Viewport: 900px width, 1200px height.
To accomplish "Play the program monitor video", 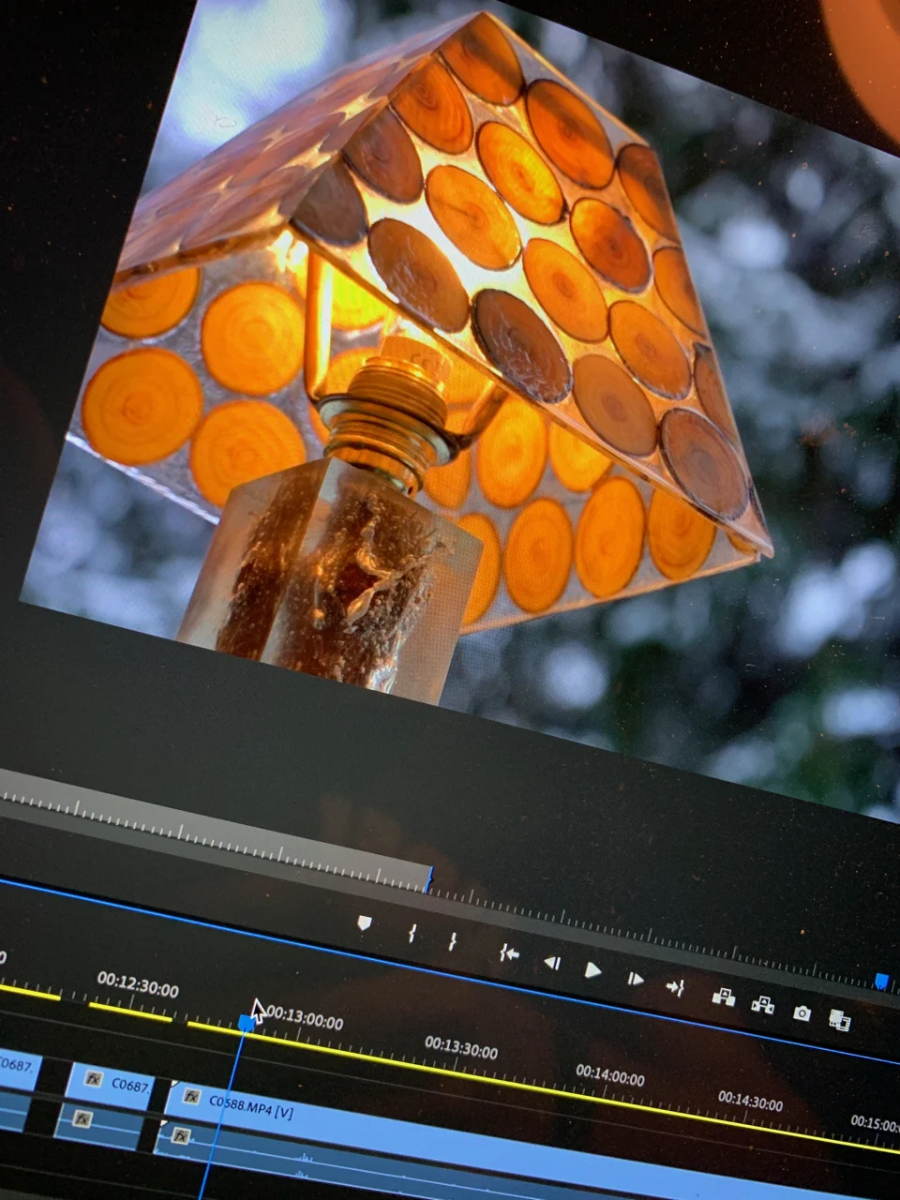I will (x=592, y=970).
